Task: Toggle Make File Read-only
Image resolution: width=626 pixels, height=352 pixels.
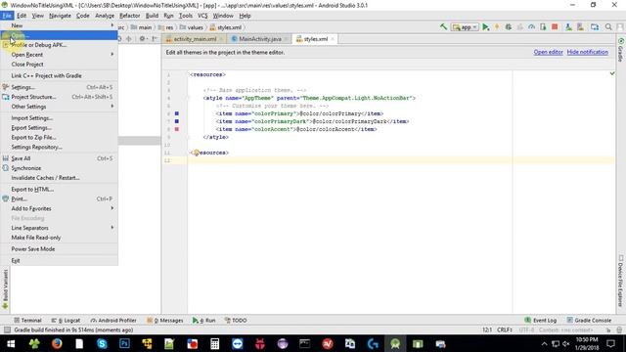Action: coord(59,237)
